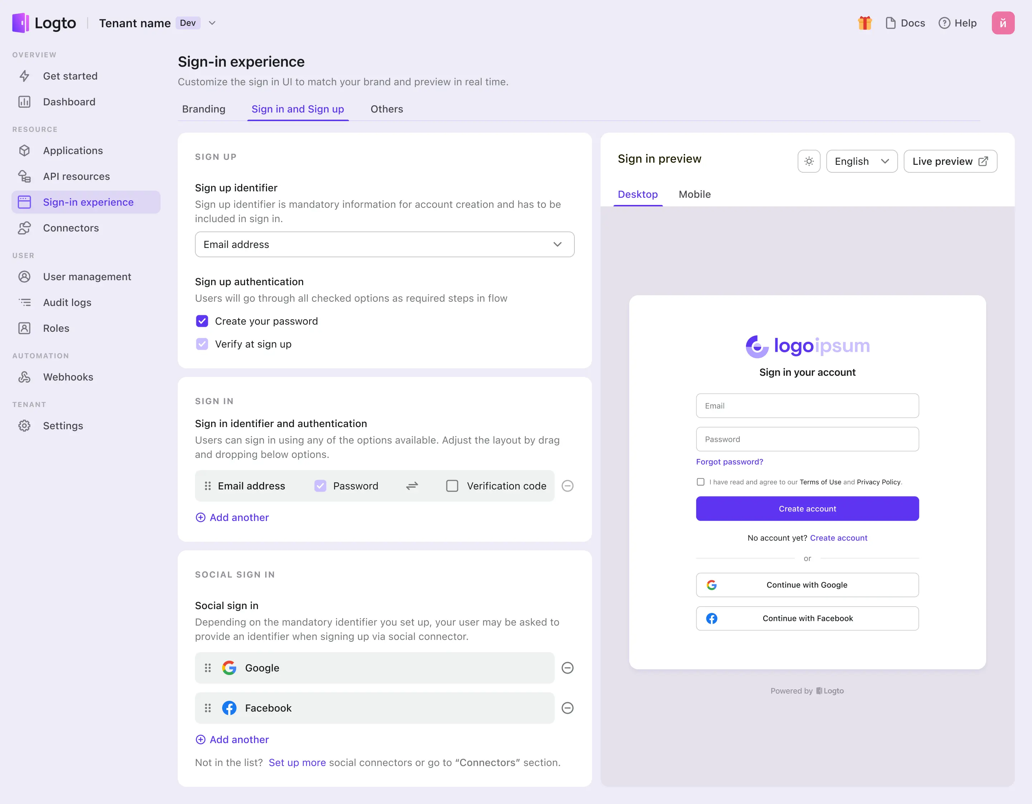Screen dimensions: 1032x804
Task: Click Add another under Social sign in
Action: coord(232,739)
